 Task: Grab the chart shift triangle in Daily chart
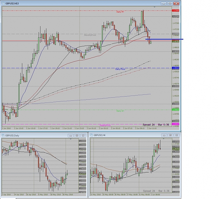click(70, 139)
